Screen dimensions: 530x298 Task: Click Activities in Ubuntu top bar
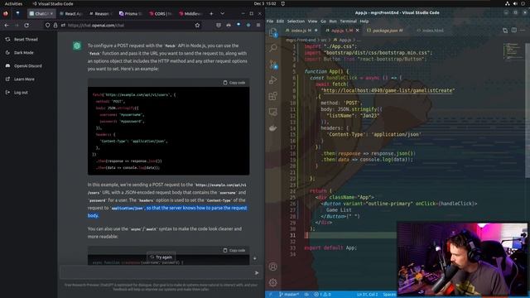(x=13, y=3)
